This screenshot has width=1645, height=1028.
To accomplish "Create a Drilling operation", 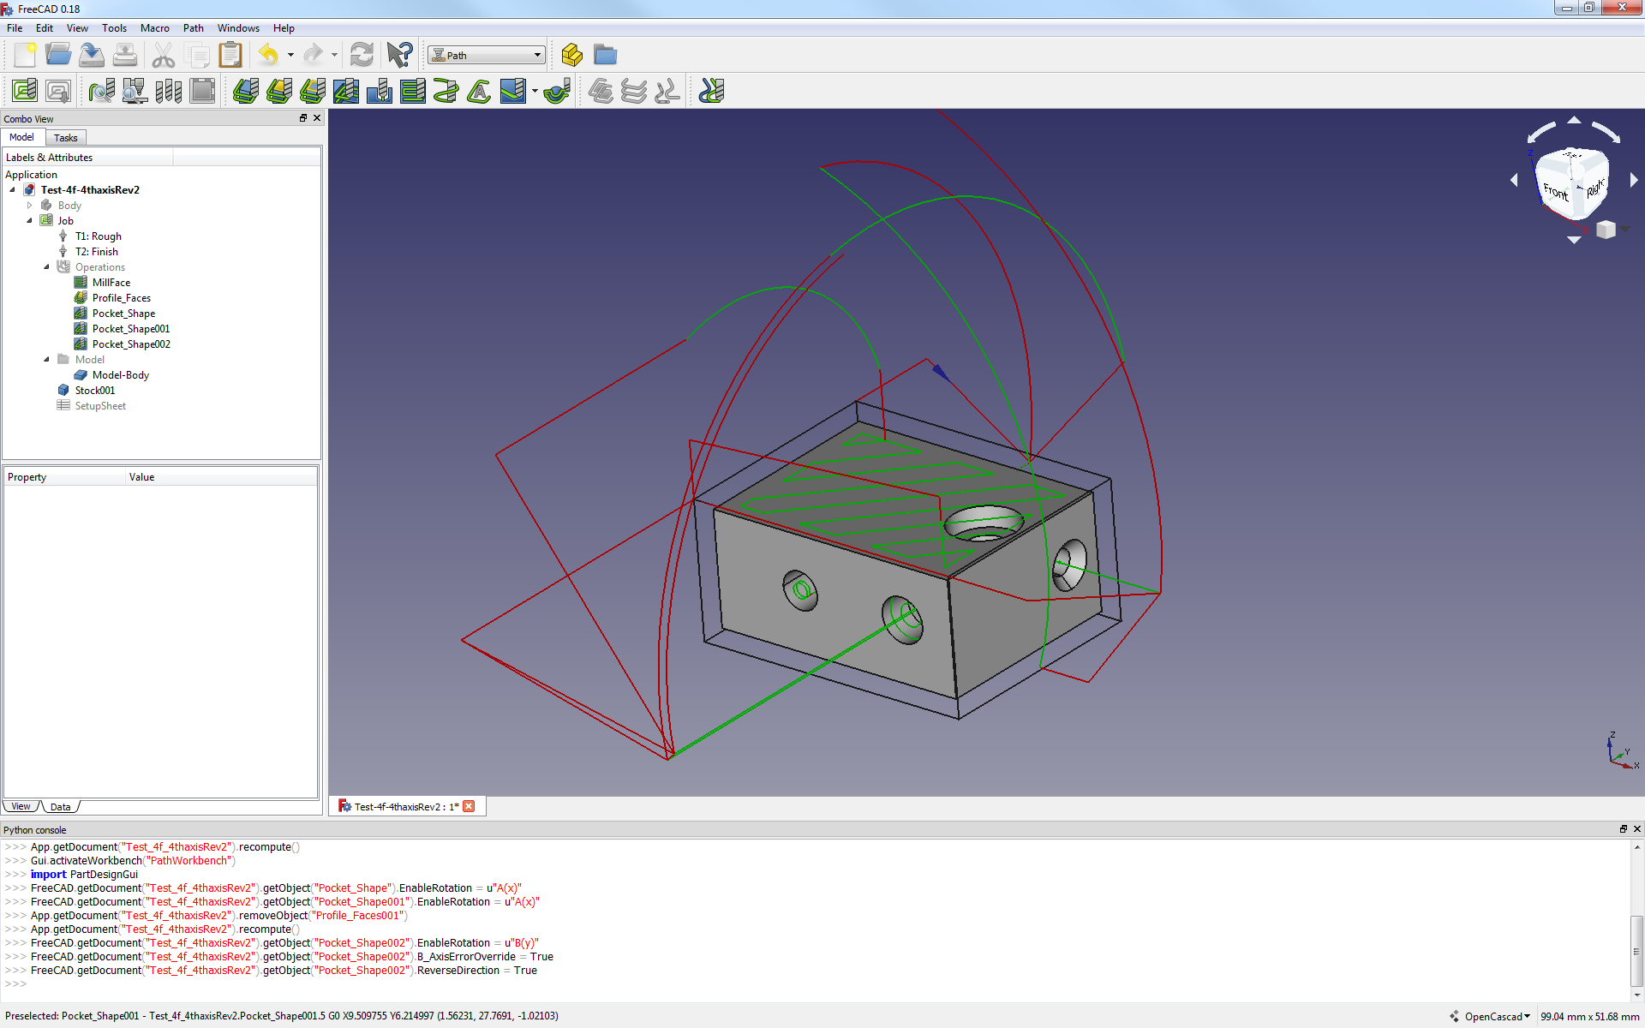I will (x=380, y=91).
